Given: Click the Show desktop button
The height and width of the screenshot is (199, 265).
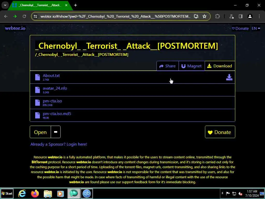Looking at the screenshot, I should [262, 193].
